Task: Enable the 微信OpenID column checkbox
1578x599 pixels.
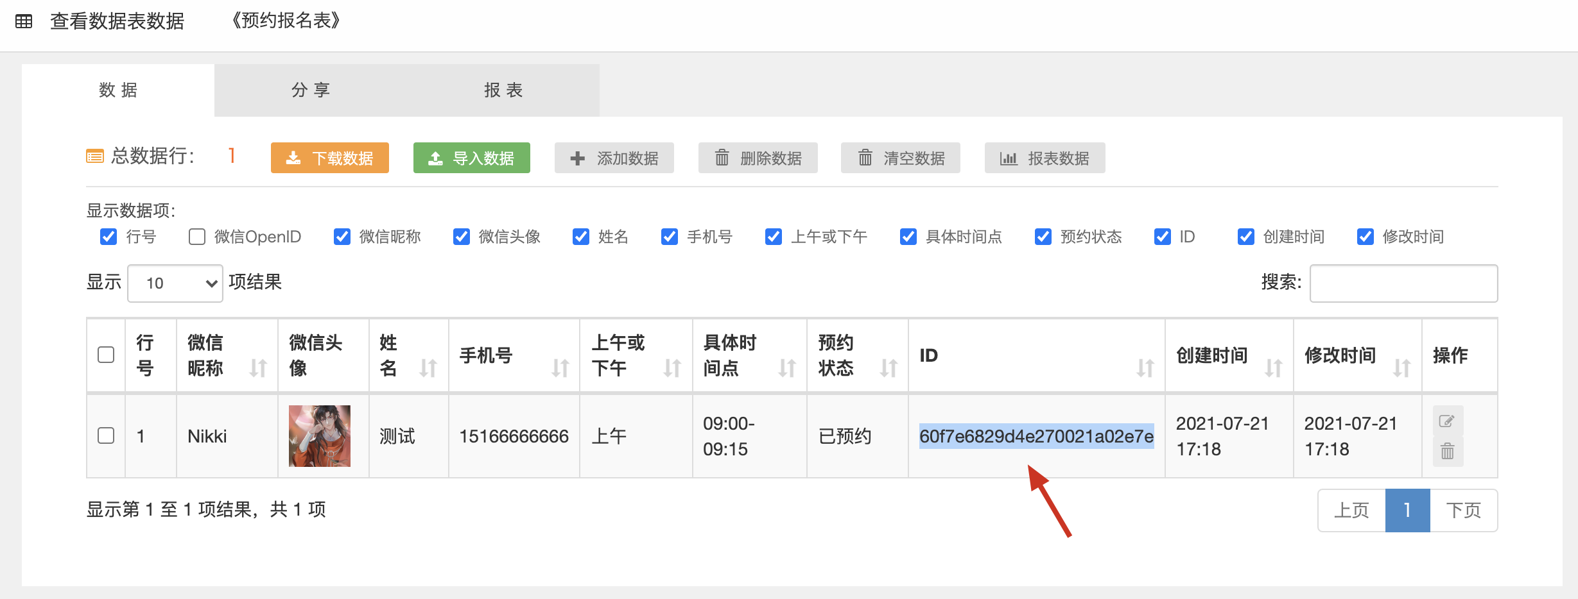Action: (197, 237)
